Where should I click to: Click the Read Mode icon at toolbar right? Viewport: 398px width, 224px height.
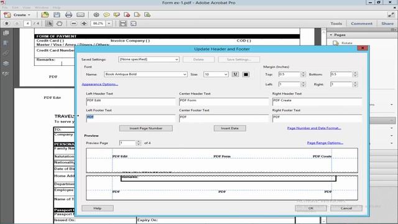tap(391, 15)
